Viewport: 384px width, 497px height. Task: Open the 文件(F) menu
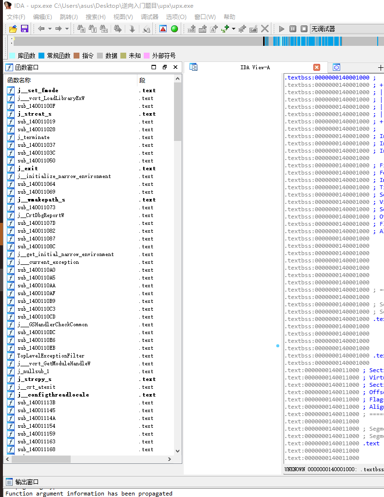(x=16, y=17)
